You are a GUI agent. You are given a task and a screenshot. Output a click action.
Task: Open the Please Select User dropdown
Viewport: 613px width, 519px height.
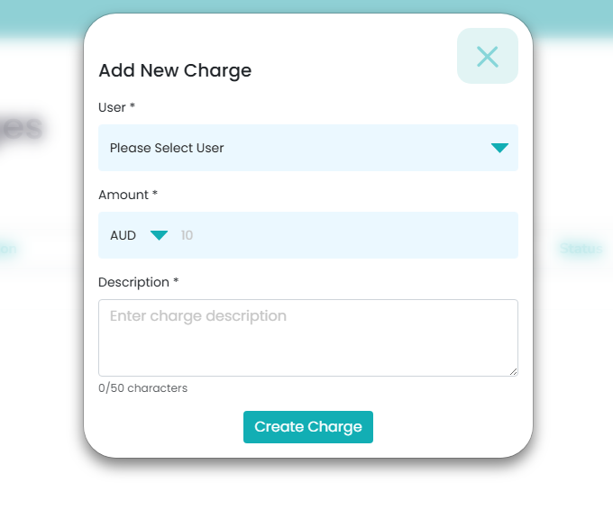(x=288, y=148)
